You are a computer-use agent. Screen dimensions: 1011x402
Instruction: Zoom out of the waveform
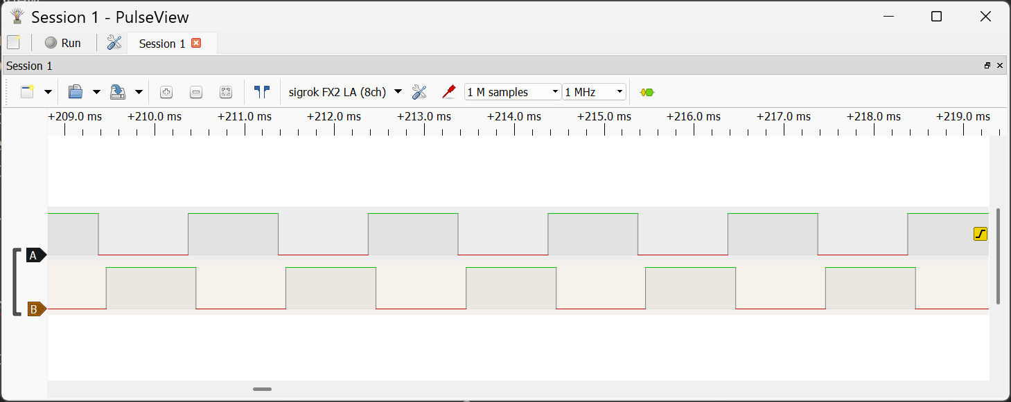(x=196, y=92)
